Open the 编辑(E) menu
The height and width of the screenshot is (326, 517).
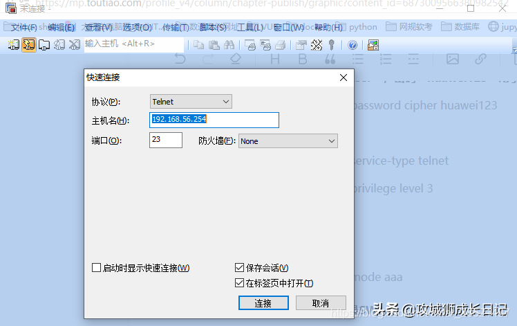[x=61, y=28]
